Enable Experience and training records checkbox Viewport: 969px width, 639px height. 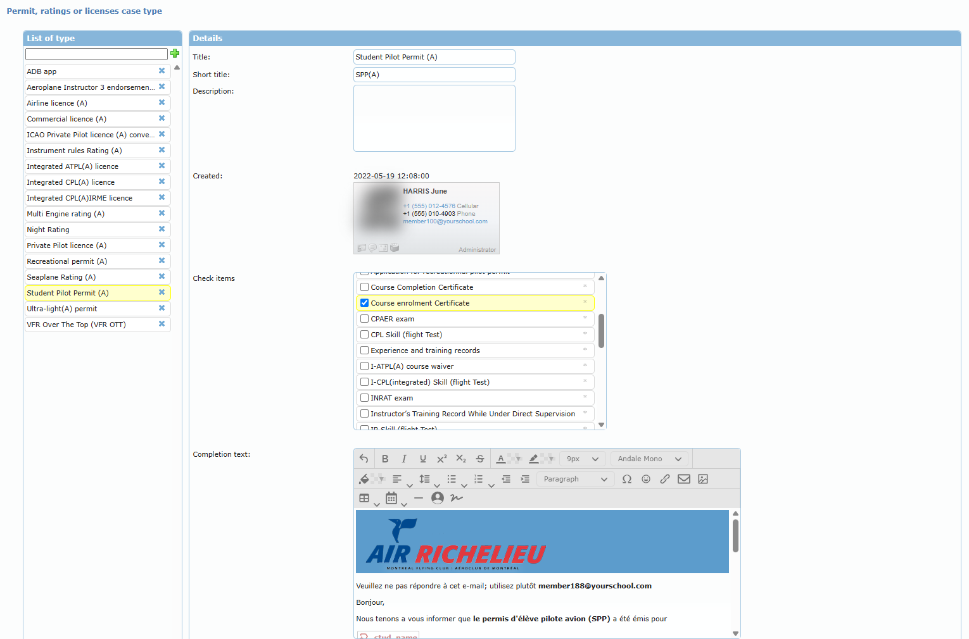364,351
